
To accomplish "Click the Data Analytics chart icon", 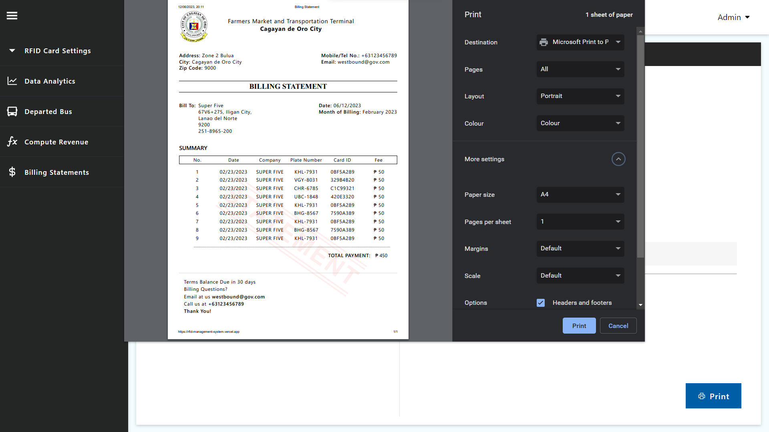I will point(12,81).
